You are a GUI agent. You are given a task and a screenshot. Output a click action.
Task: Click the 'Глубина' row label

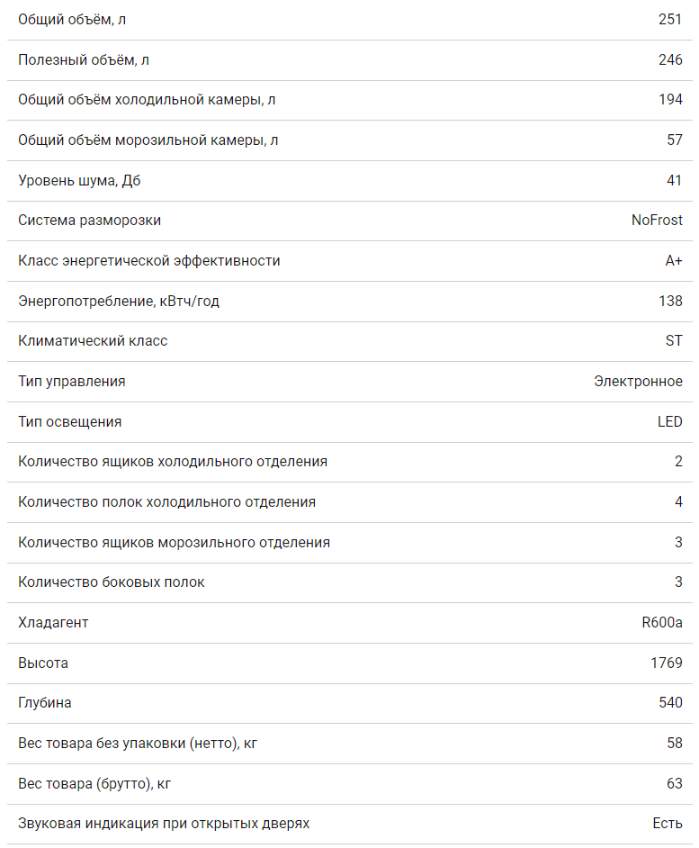point(45,702)
